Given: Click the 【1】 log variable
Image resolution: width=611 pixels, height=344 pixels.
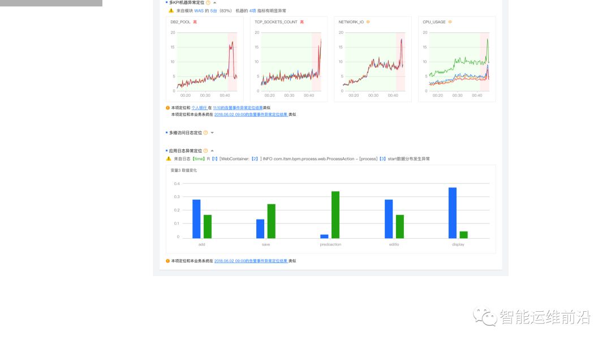Looking at the screenshot, I should pyautogui.click(x=214, y=159).
